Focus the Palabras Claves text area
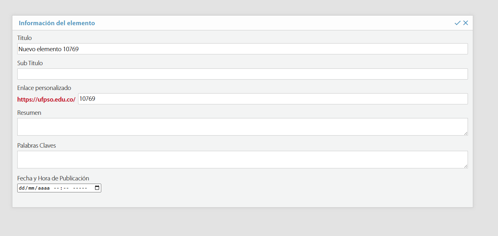The height and width of the screenshot is (236, 498). coord(242,160)
